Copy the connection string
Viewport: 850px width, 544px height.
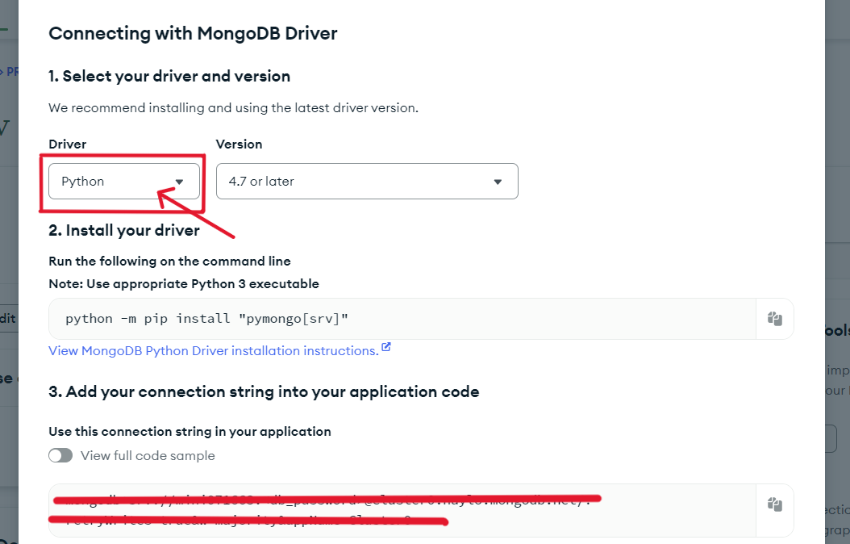775,504
